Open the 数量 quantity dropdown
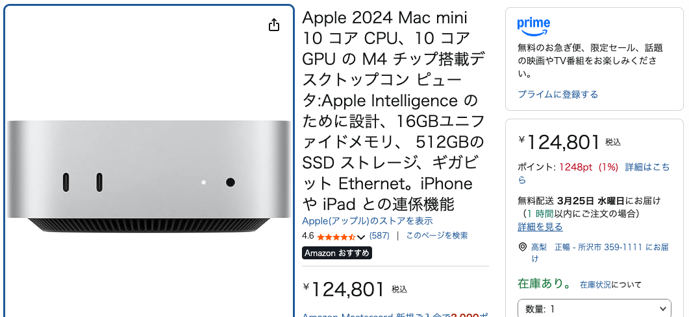 click(x=594, y=309)
